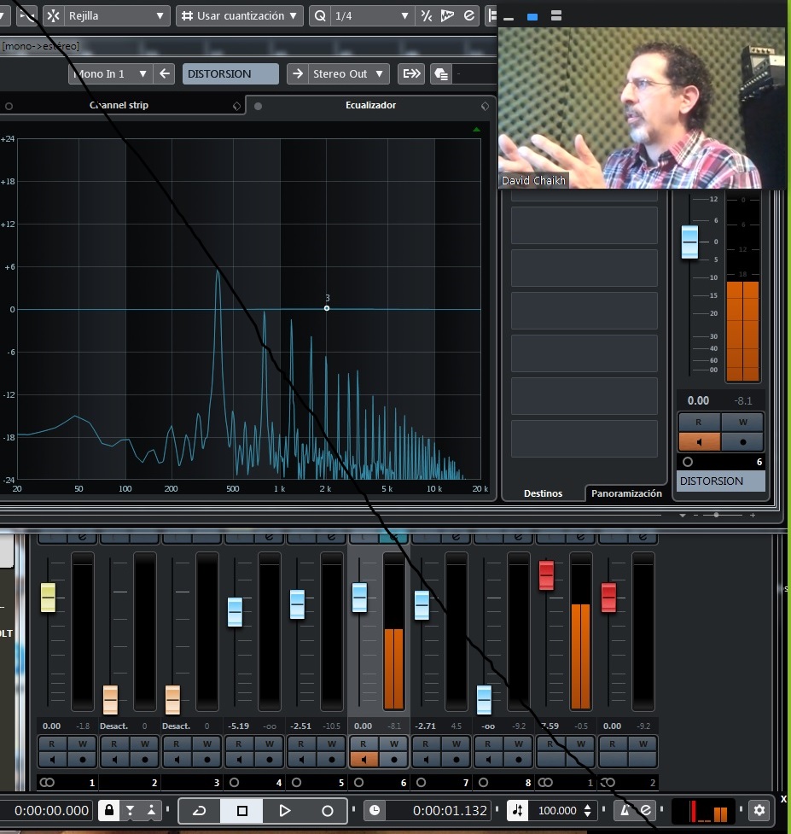The height and width of the screenshot is (834, 791).
Task: Toggle the metronome click icon
Action: coord(626,810)
